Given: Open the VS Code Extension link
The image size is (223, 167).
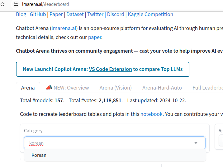Looking at the screenshot, I should click(x=110, y=69).
